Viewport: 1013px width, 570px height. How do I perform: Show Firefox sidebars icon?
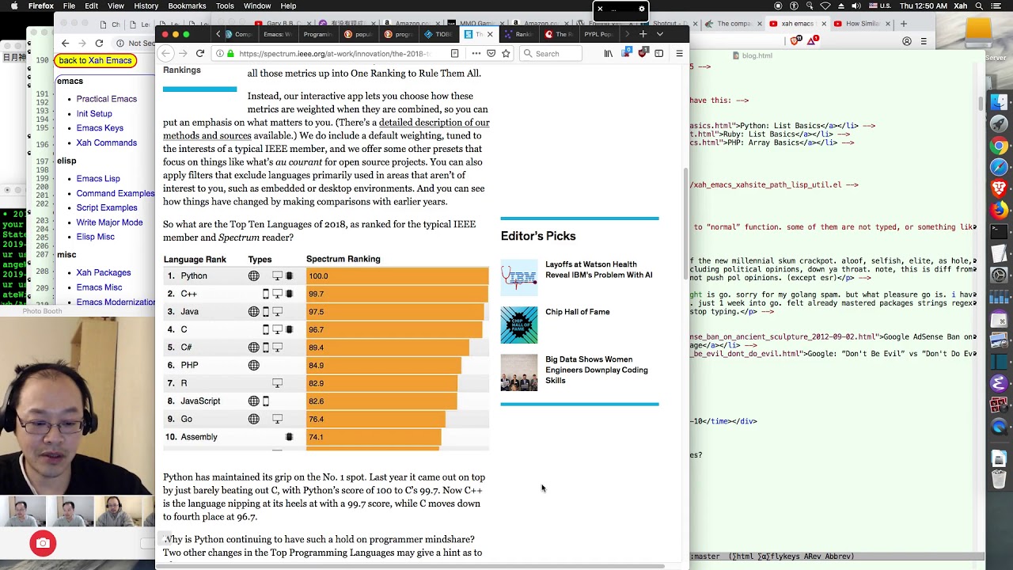point(658,53)
